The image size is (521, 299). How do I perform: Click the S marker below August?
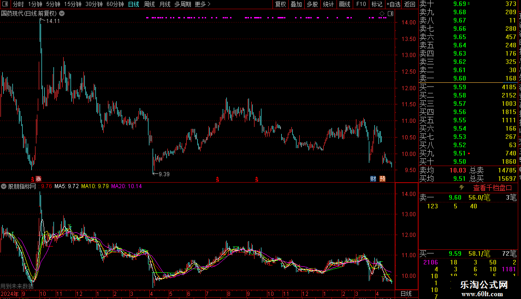coord(218,179)
